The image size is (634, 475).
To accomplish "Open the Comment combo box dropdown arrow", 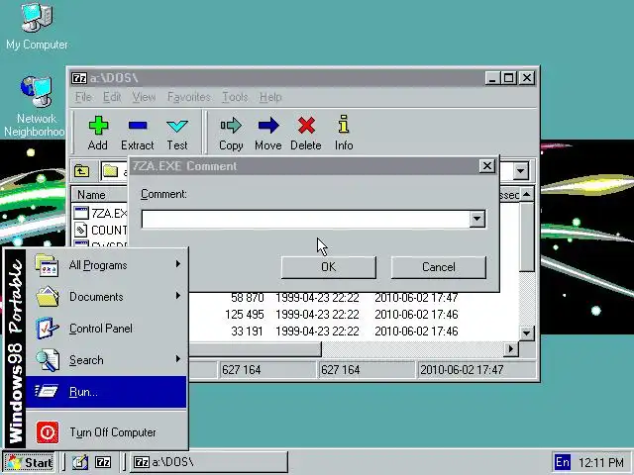I will 477,219.
